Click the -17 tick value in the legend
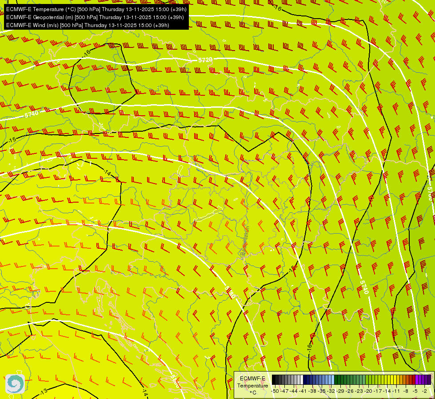435x399 pixels. pyautogui.click(x=378, y=391)
